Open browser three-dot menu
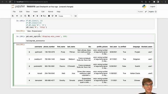The width and height of the screenshot is (168, 94). (x=165, y=2)
